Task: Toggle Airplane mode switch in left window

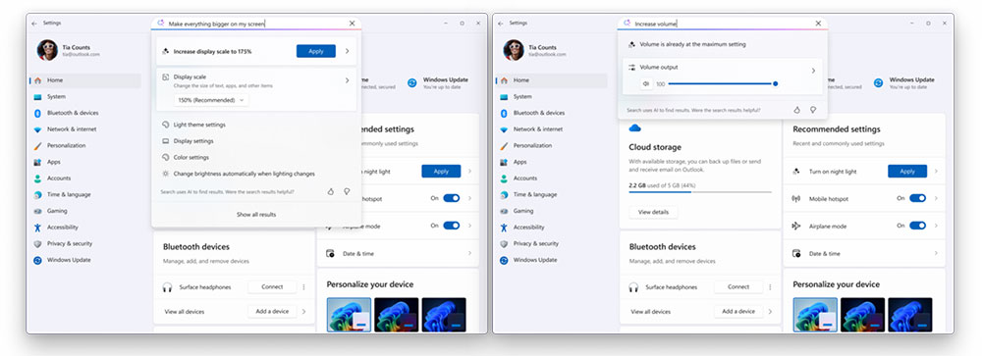Action: pos(452,226)
